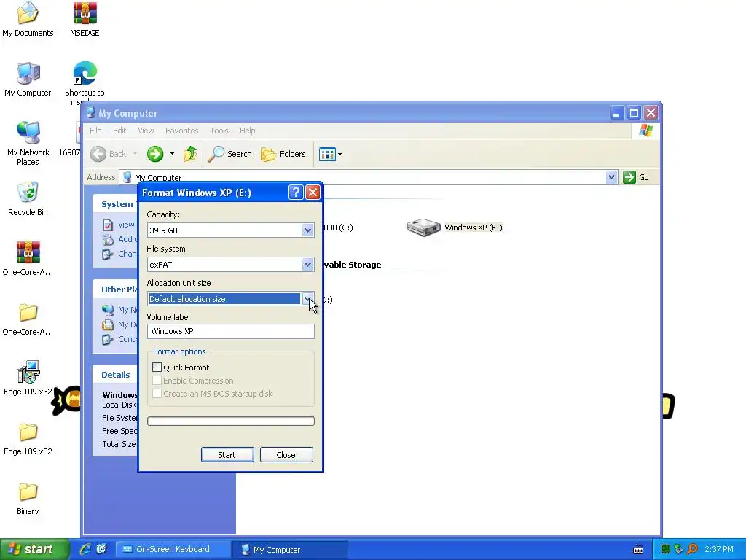746x560 pixels.
Task: Select the Edge 109 x32 installer icon
Action: pos(28,378)
